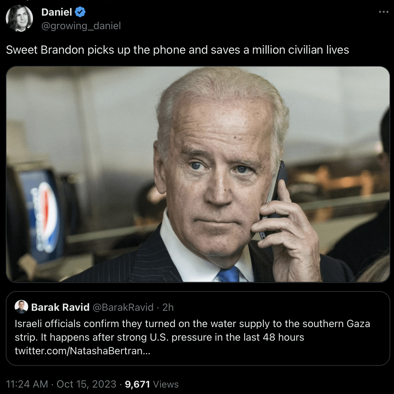
Task: Open Barak Ravid's name in quoted tweet
Action: tap(60, 307)
